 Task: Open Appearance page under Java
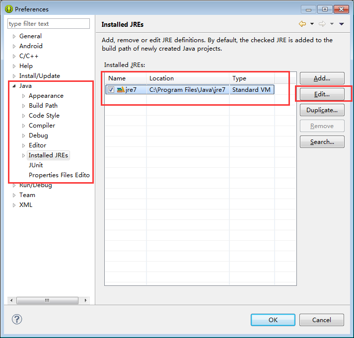pos(46,96)
